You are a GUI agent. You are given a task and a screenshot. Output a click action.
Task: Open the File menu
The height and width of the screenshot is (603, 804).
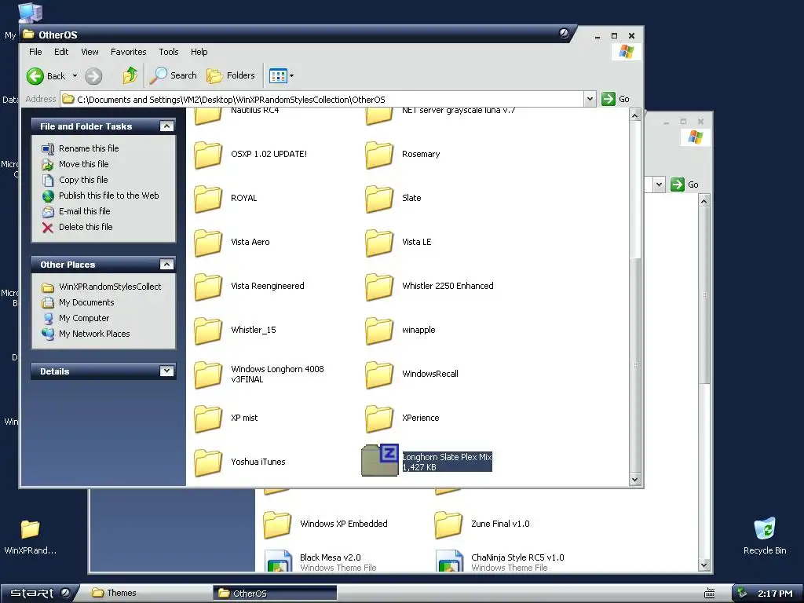point(35,52)
